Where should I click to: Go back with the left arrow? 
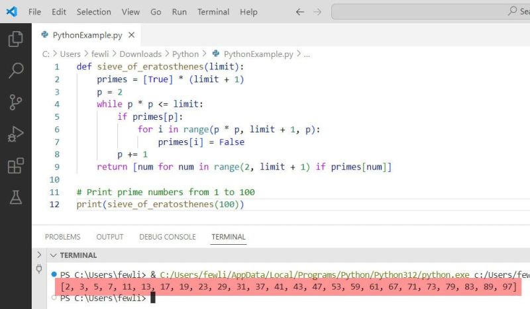pyautogui.click(x=300, y=12)
